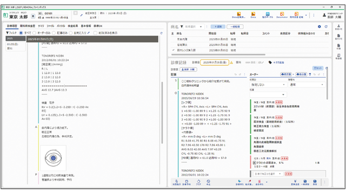Switch to the 検査結果 tab
Viewport: 346px width, 194px height.
73,26
